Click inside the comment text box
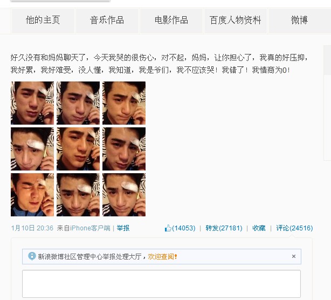331x300 pixels. point(161,284)
